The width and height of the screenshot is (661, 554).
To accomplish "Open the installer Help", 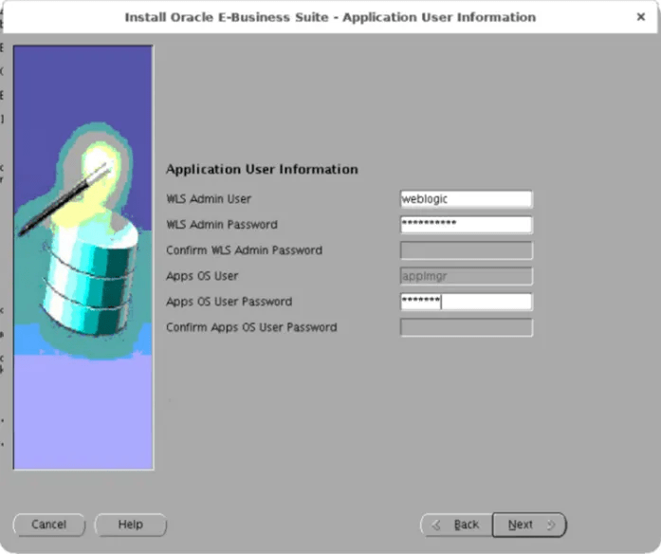I will [131, 525].
